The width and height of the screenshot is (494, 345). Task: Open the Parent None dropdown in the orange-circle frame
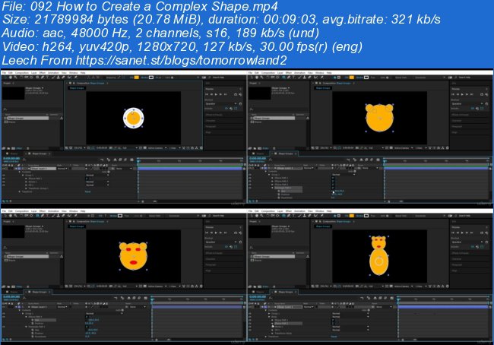coord(123,169)
